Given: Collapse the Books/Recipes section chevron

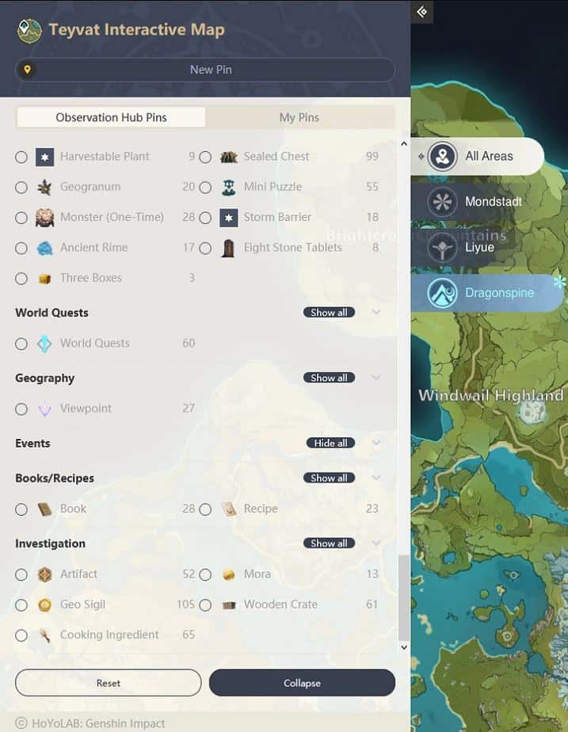Looking at the screenshot, I should (x=376, y=478).
